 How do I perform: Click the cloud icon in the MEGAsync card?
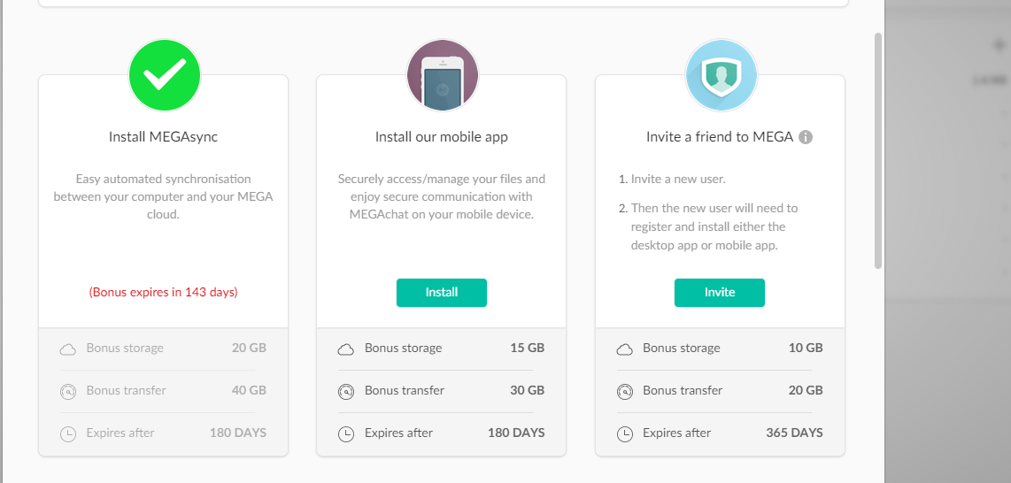click(68, 349)
